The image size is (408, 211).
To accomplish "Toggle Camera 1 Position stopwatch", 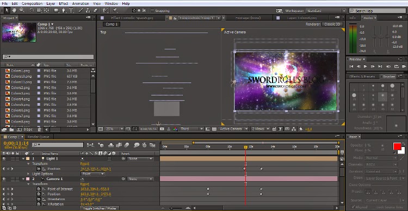I will pos(39,194).
